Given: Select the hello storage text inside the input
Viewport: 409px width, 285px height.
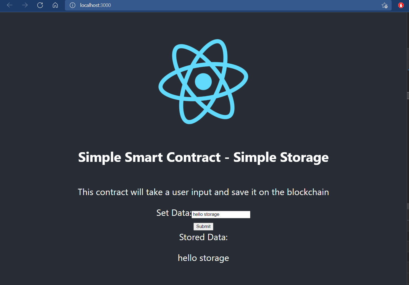Looking at the screenshot, I should pyautogui.click(x=206, y=214).
